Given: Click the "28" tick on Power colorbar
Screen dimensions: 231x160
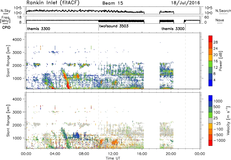Looking at the screenshot, I should click(215, 42).
